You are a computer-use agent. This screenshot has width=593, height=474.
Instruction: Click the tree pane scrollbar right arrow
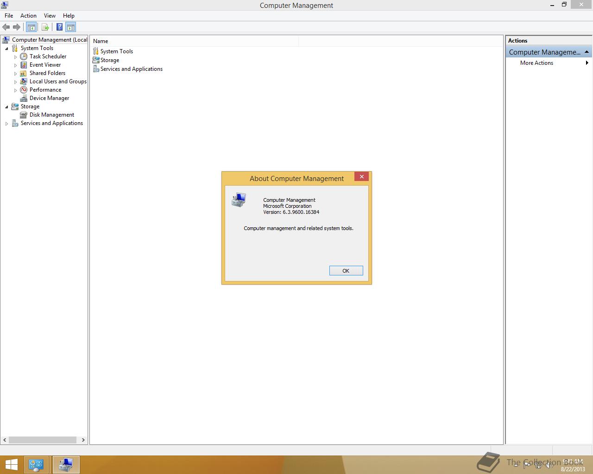(83, 440)
